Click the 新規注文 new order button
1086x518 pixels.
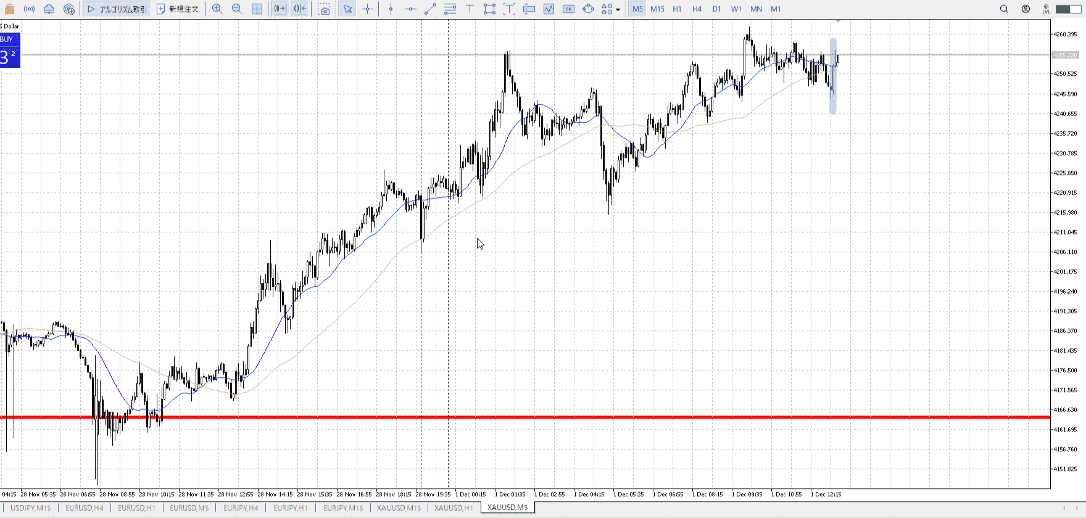pos(178,9)
